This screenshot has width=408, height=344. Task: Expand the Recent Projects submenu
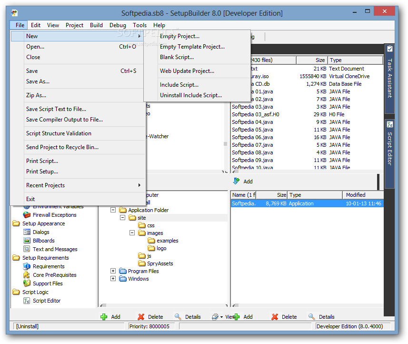[139, 185]
